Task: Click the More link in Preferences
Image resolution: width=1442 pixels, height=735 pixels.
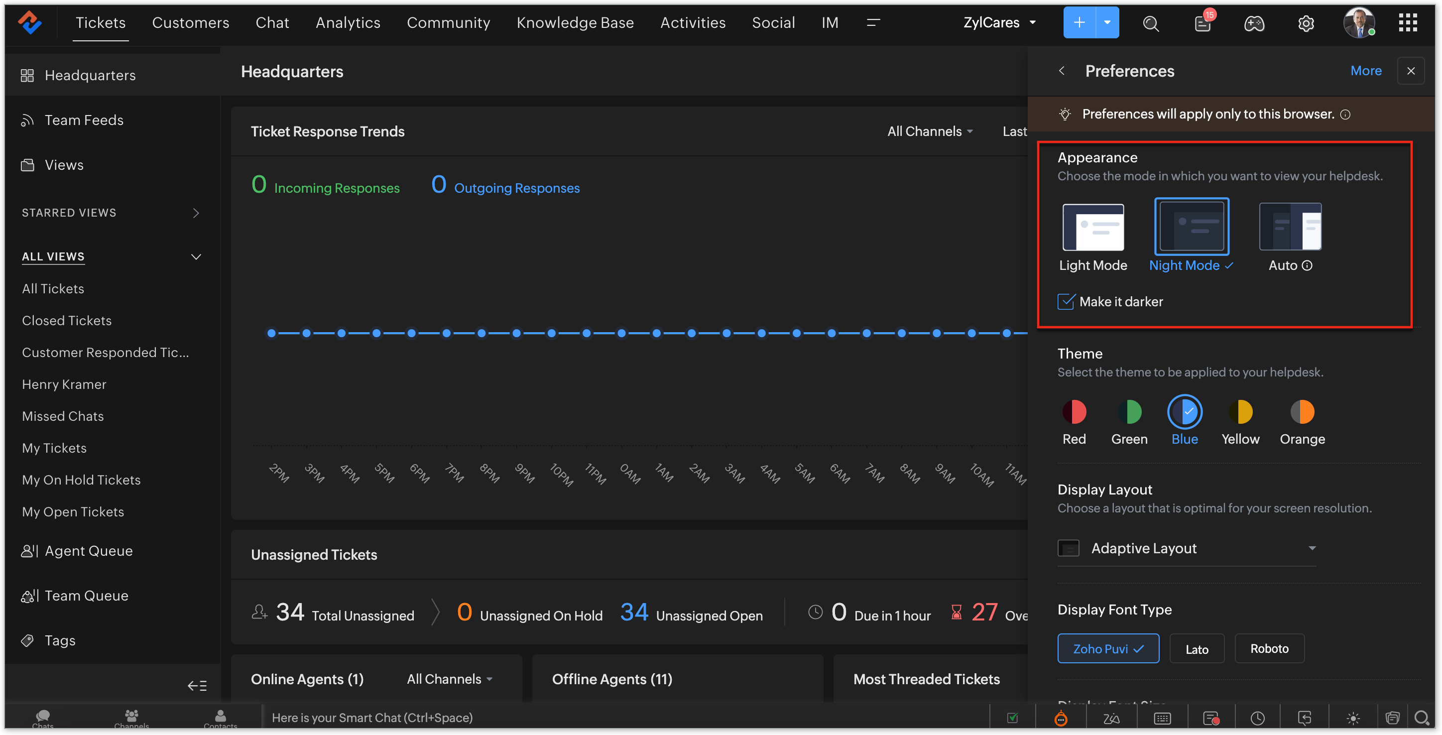Action: (x=1365, y=71)
